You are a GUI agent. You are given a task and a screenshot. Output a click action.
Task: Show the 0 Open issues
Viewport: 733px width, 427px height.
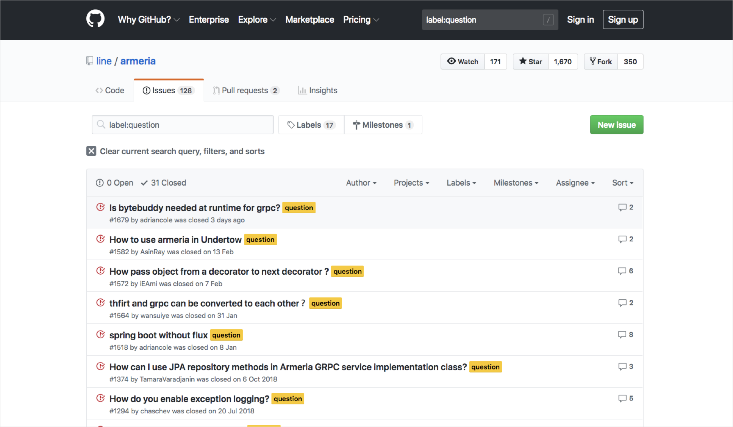point(114,183)
